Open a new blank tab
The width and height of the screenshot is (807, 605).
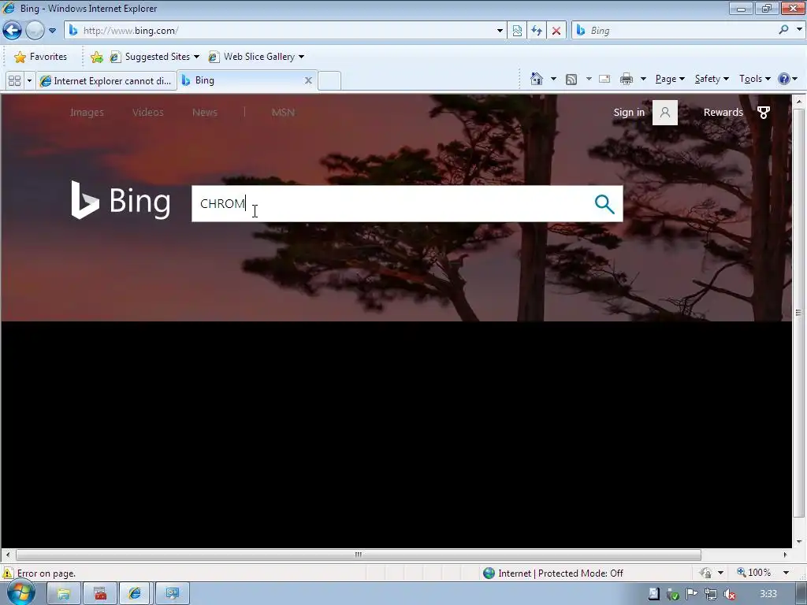329,81
